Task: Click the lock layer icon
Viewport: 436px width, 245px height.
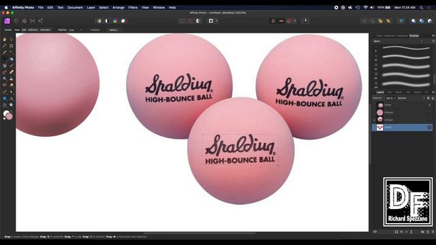Action: 433,98
